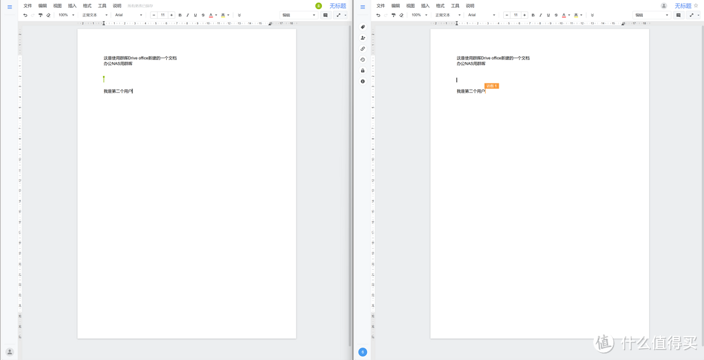Image resolution: width=704 pixels, height=360 pixels.
Task: Click the lock icon in right sidebar
Action: click(x=363, y=70)
